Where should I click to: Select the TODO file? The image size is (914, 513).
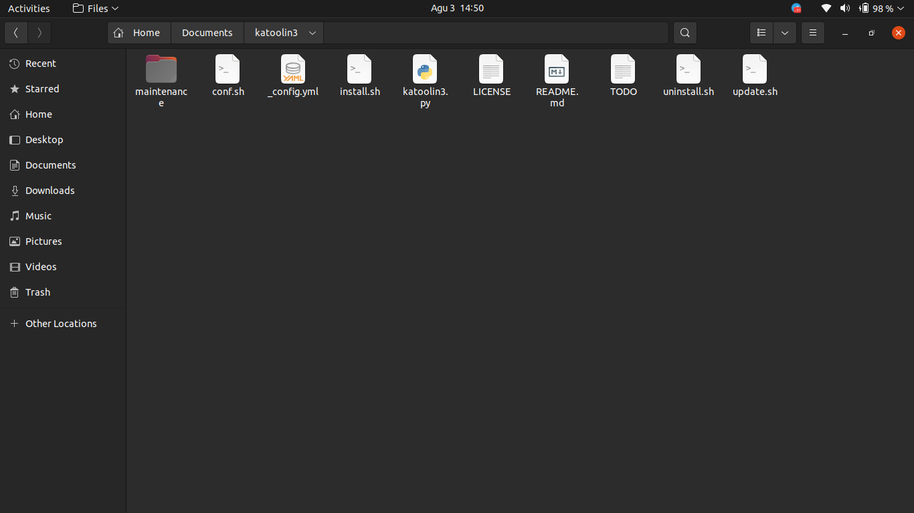click(x=622, y=75)
